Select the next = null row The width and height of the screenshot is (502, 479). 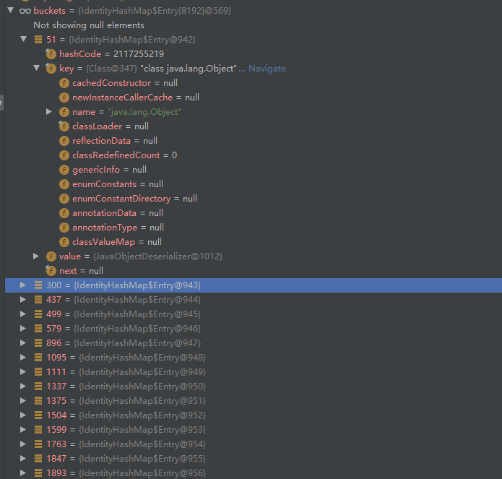(254, 270)
